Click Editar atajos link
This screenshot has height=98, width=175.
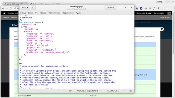(x=165, y=17)
